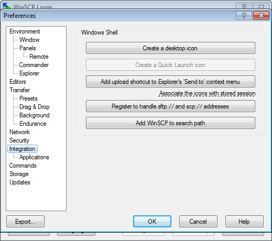Close the Preferences dialog
Viewport: 272px width, 241px height.
(261, 16)
